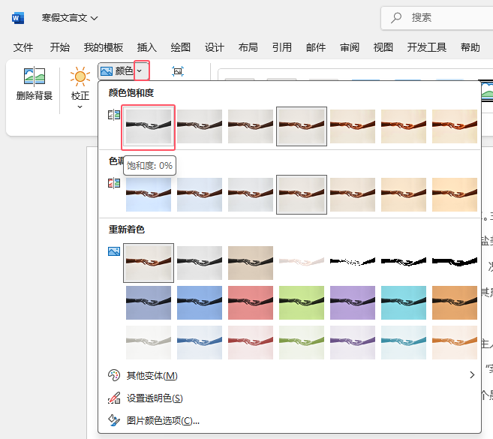Switch to the 绘图 tab
Image resolution: width=493 pixels, height=439 pixels.
pos(181,47)
